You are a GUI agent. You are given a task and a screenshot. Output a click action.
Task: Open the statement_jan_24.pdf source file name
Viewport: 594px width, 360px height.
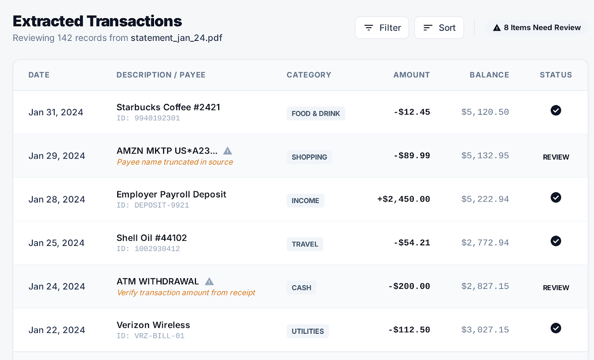[x=176, y=38]
